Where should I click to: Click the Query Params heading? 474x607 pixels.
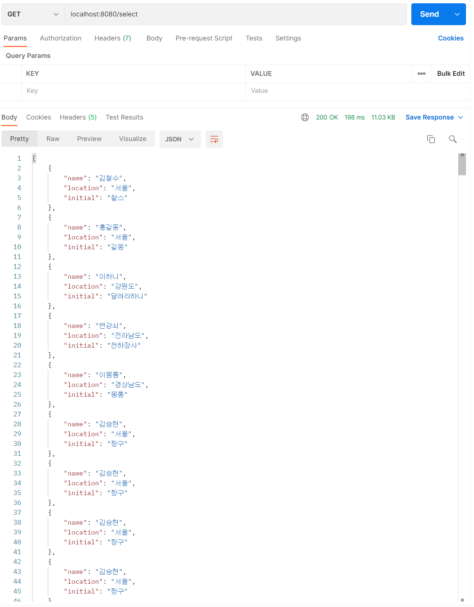tap(28, 56)
